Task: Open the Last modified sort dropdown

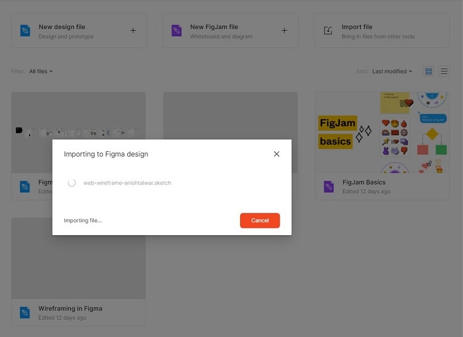Action: coord(392,72)
